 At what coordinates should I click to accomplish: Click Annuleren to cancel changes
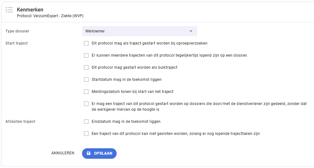pyautogui.click(x=63, y=153)
